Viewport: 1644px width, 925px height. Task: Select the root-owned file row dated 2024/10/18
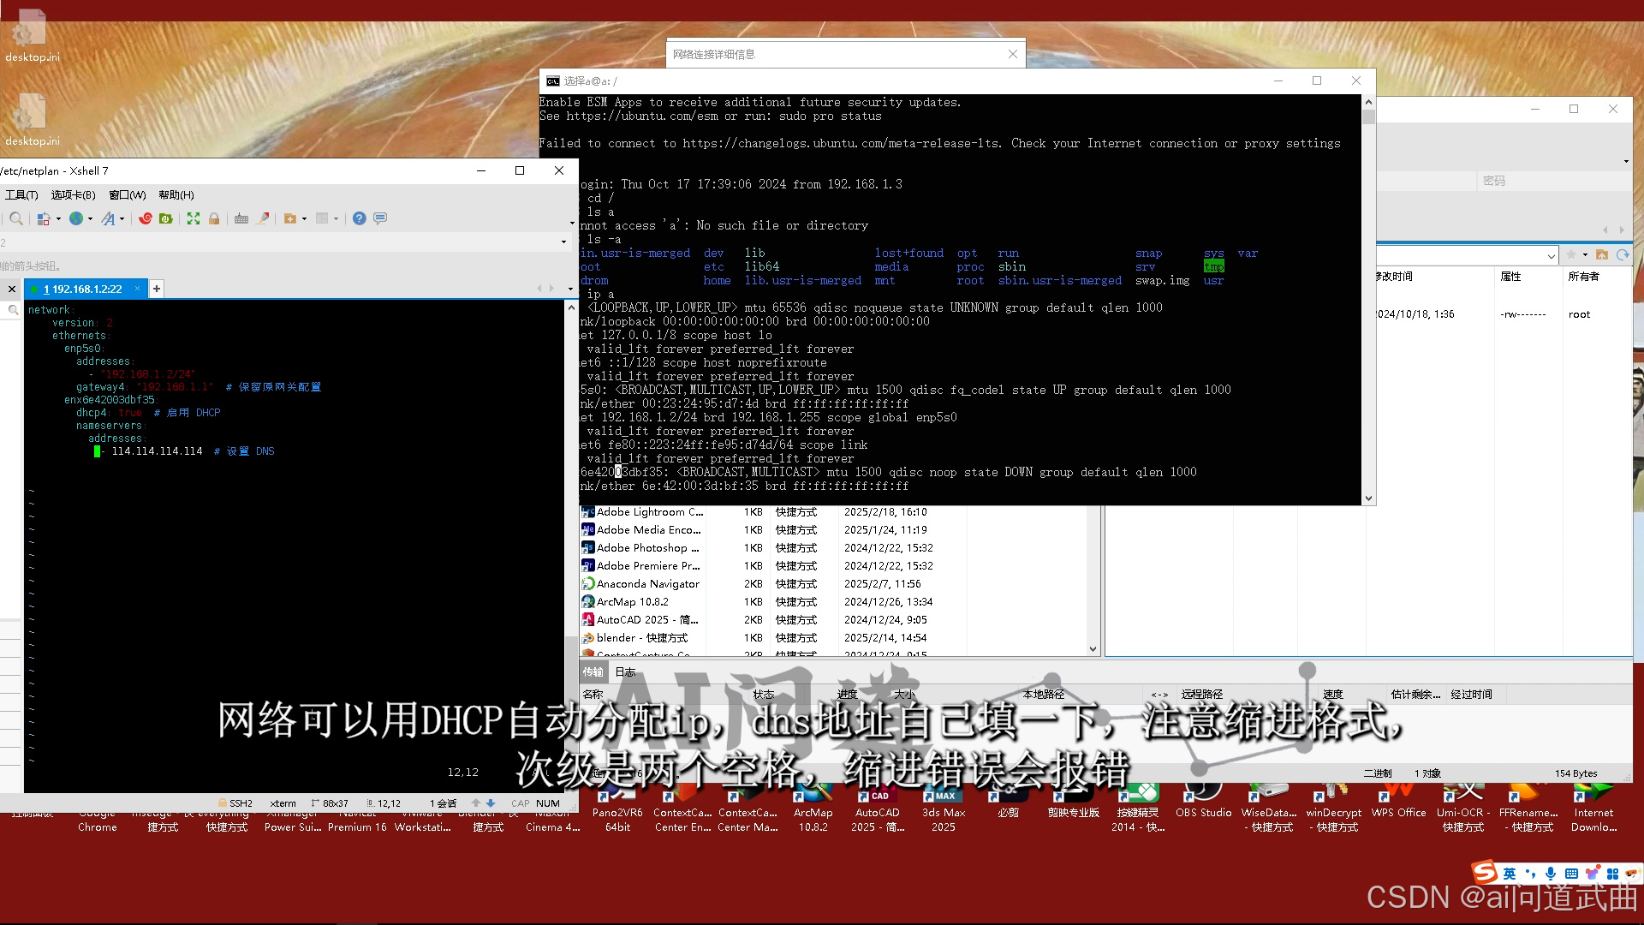[1503, 314]
